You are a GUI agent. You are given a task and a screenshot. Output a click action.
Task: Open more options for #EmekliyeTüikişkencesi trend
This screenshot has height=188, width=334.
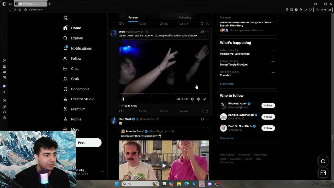[273, 51]
